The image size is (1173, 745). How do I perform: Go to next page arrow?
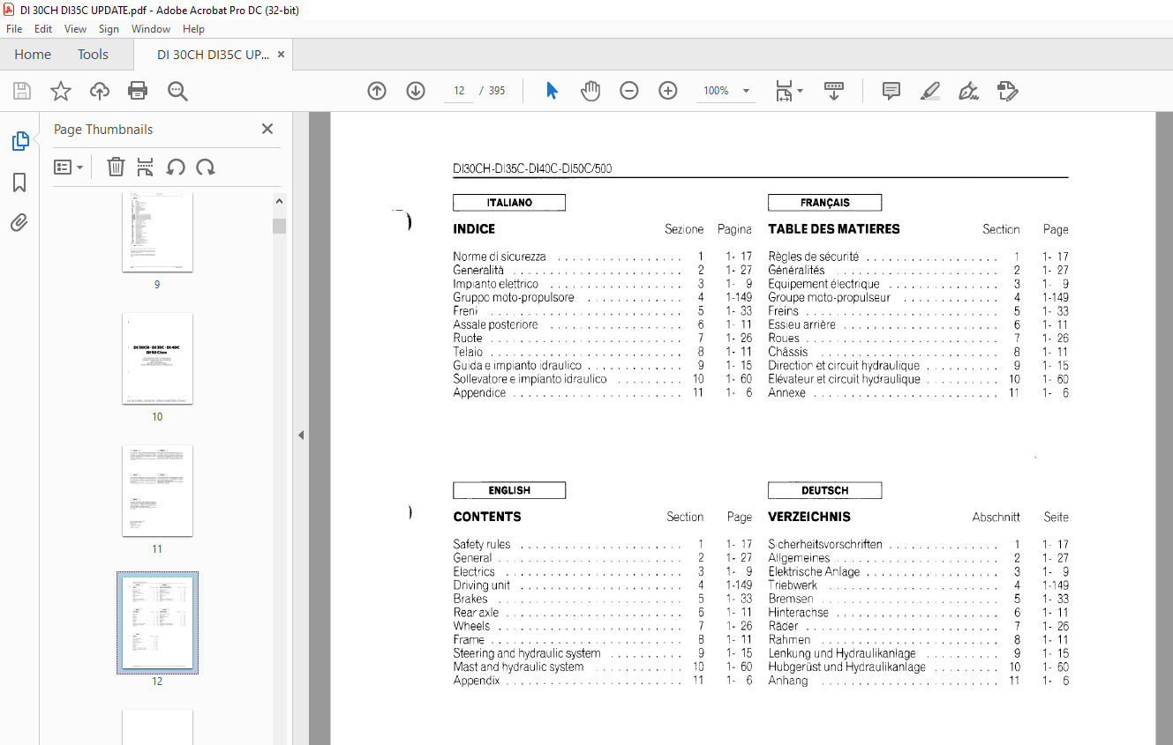point(416,91)
